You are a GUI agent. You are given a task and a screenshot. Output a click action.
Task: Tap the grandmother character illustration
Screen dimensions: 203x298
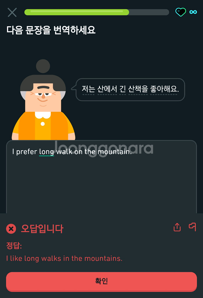tap(44, 100)
